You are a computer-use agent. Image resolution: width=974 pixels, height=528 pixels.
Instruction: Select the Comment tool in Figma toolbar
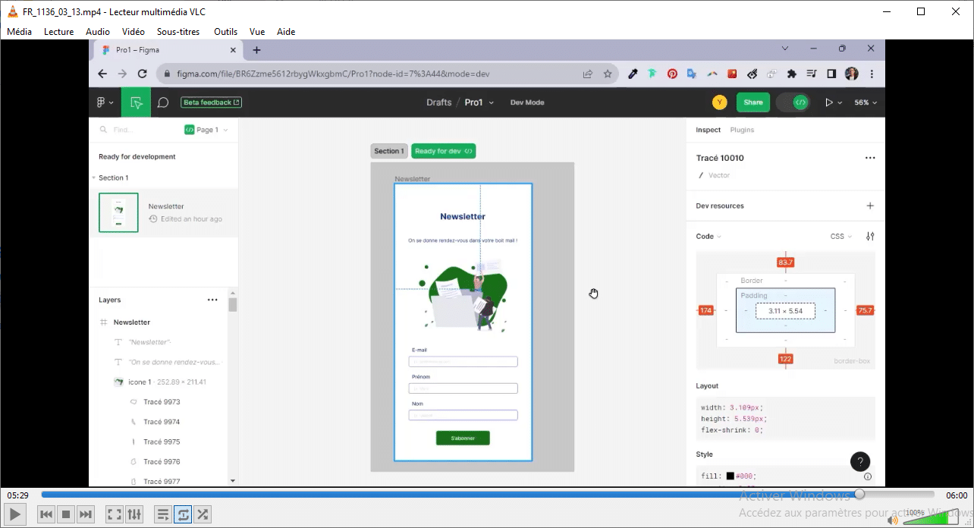pos(162,102)
